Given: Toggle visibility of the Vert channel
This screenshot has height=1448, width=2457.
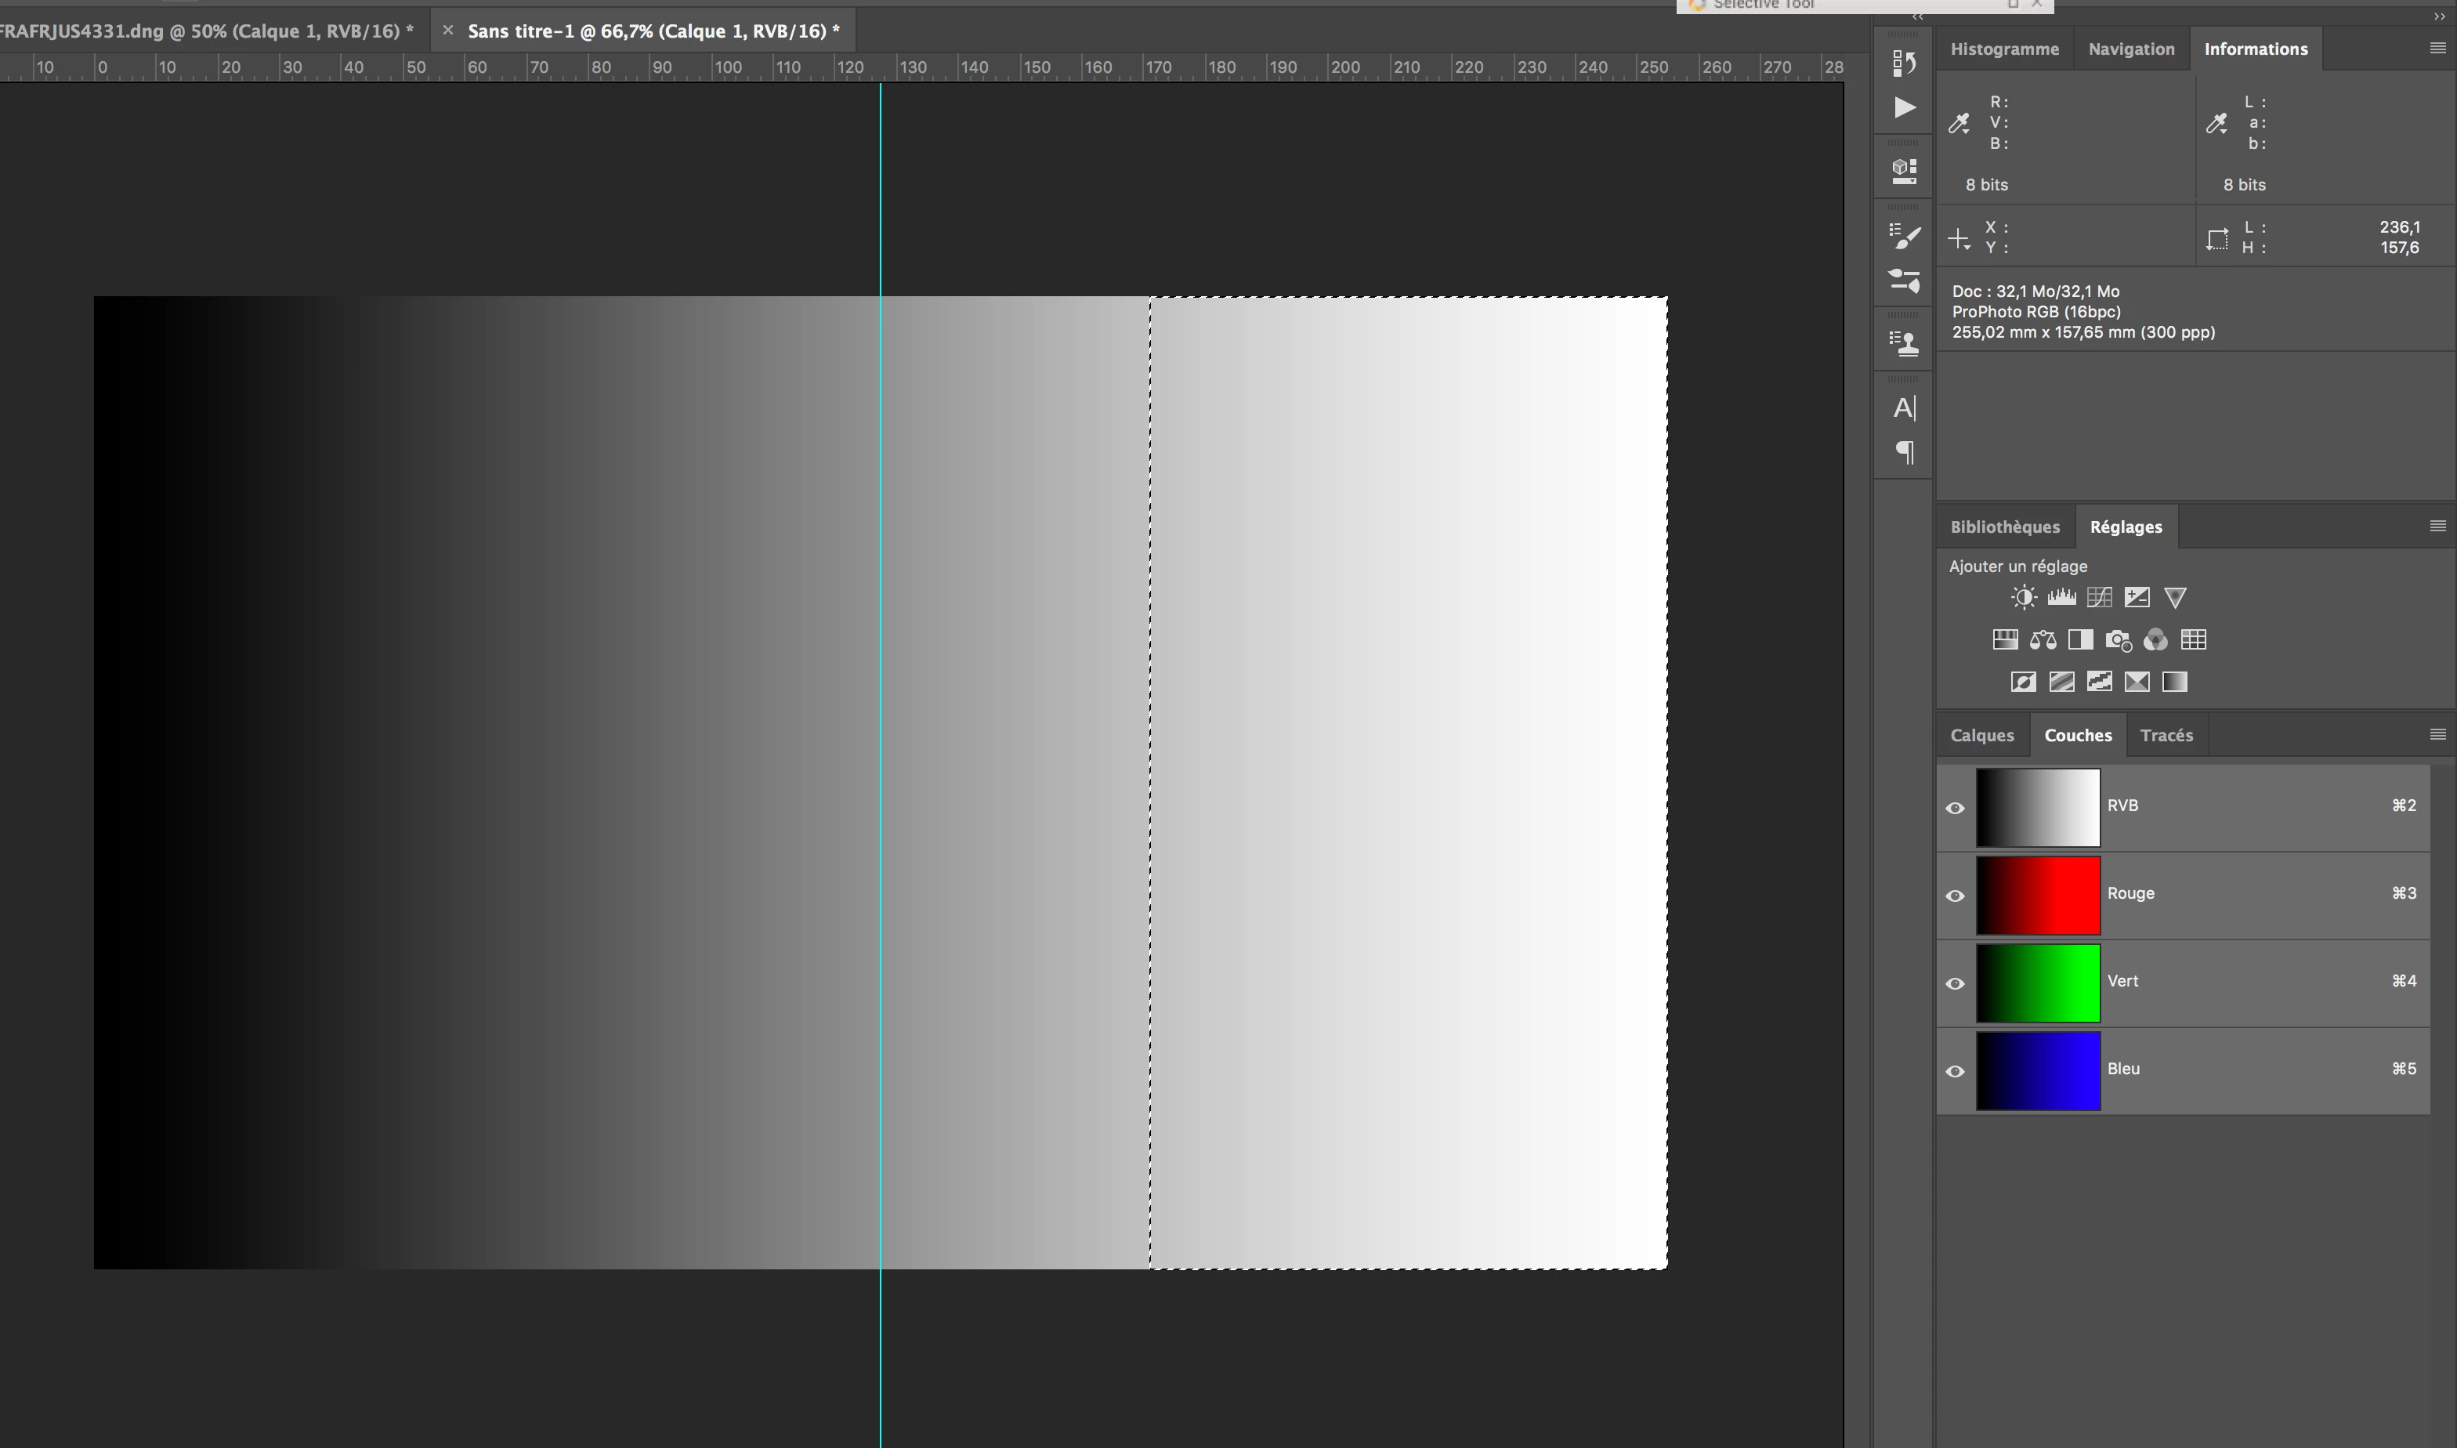Looking at the screenshot, I should (x=1955, y=983).
